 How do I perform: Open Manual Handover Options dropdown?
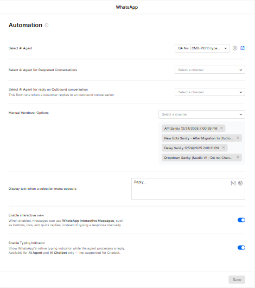202,114
